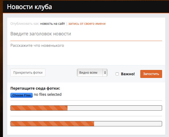Click the striped filled part of the second progress bar
Image resolution: width=169 pixels, height=137 pixels.
[52, 124]
